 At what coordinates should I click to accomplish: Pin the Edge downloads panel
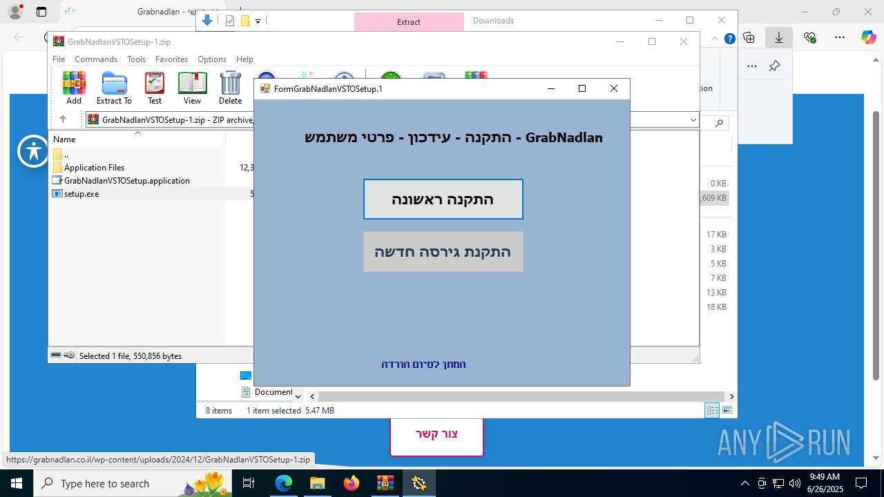(x=774, y=66)
